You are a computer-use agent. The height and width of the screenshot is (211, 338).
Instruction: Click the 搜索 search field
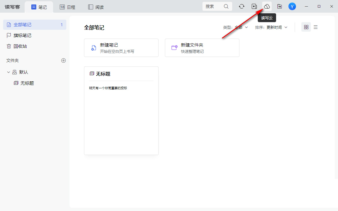click(x=217, y=6)
